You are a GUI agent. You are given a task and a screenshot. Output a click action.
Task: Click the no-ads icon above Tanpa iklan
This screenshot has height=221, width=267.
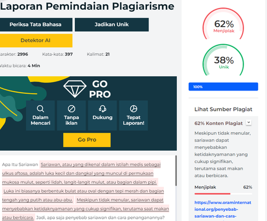[72, 109]
